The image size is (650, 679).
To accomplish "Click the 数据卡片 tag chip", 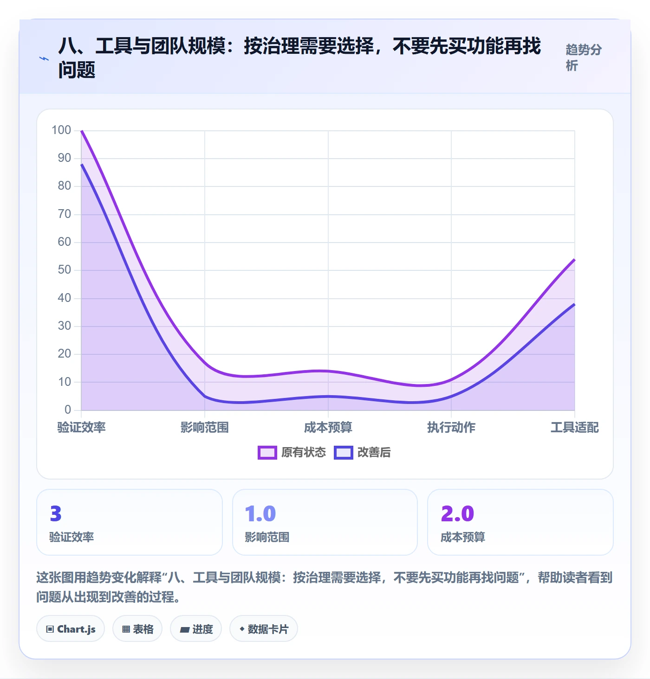I will point(264,629).
